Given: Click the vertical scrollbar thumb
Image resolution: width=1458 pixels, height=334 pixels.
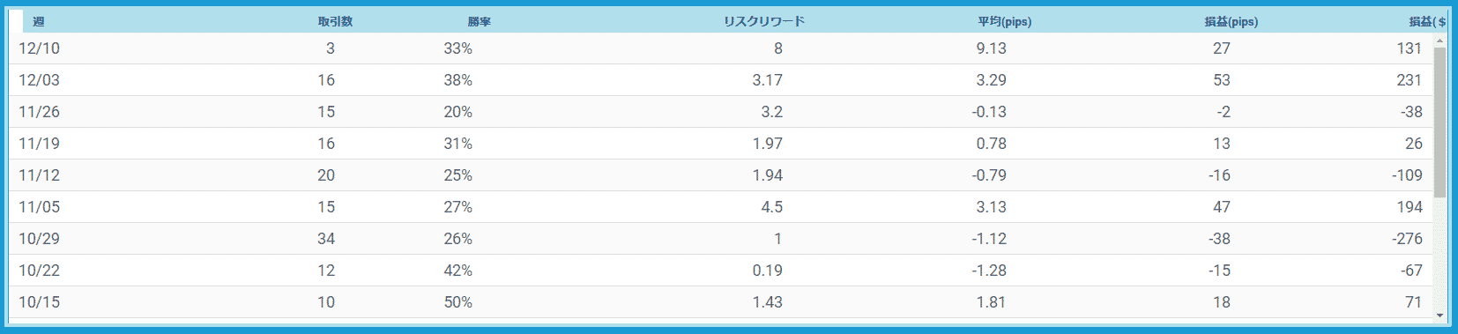Looking at the screenshot, I should tap(1439, 122).
